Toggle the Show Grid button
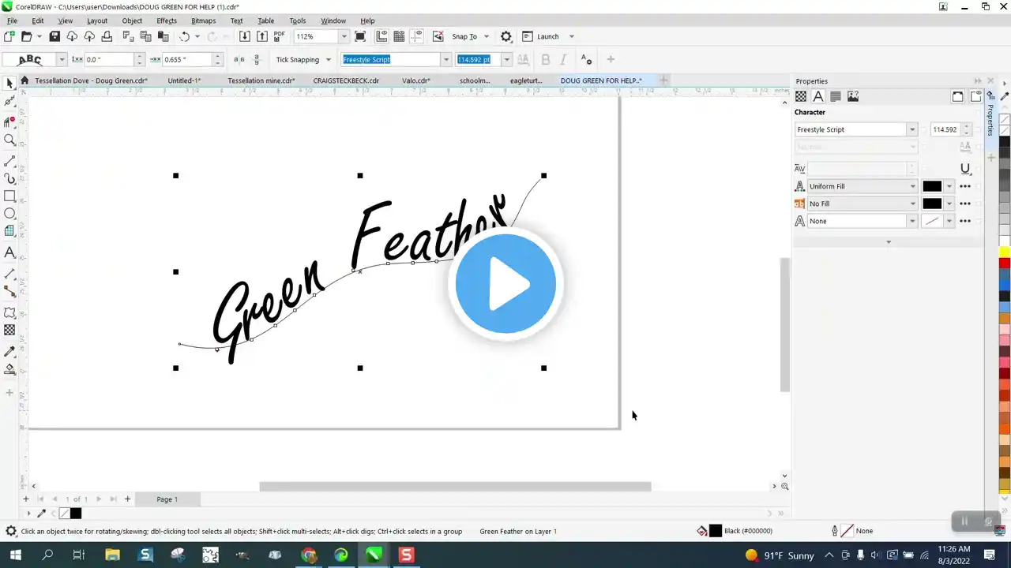The height and width of the screenshot is (568, 1011). [400, 36]
